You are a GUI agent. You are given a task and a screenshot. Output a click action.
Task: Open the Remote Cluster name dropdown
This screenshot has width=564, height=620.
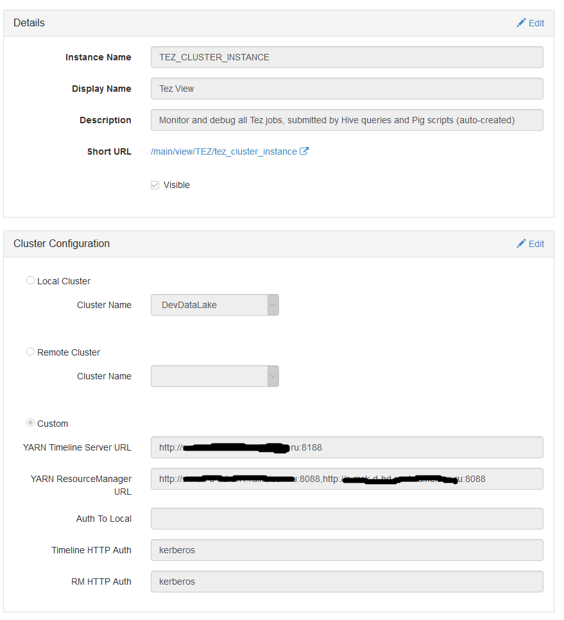click(215, 376)
